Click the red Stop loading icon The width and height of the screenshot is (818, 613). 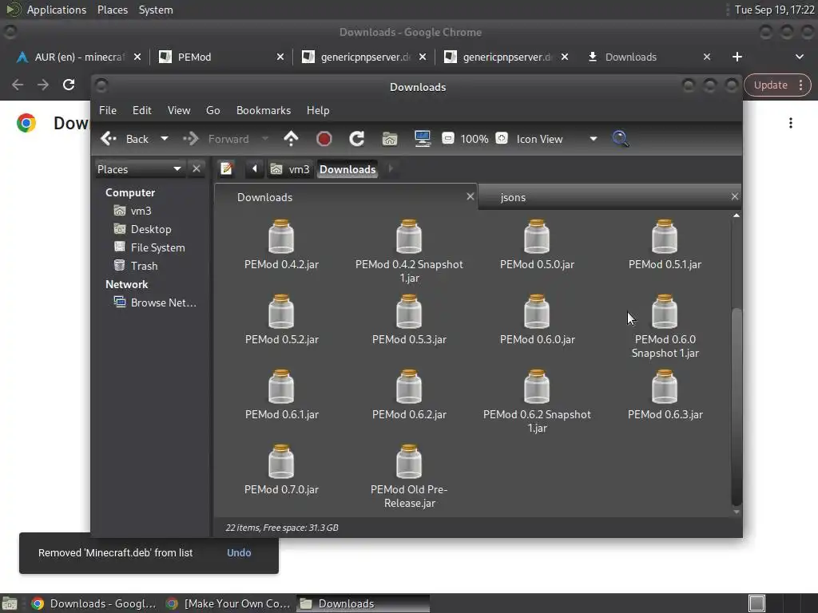click(x=324, y=139)
